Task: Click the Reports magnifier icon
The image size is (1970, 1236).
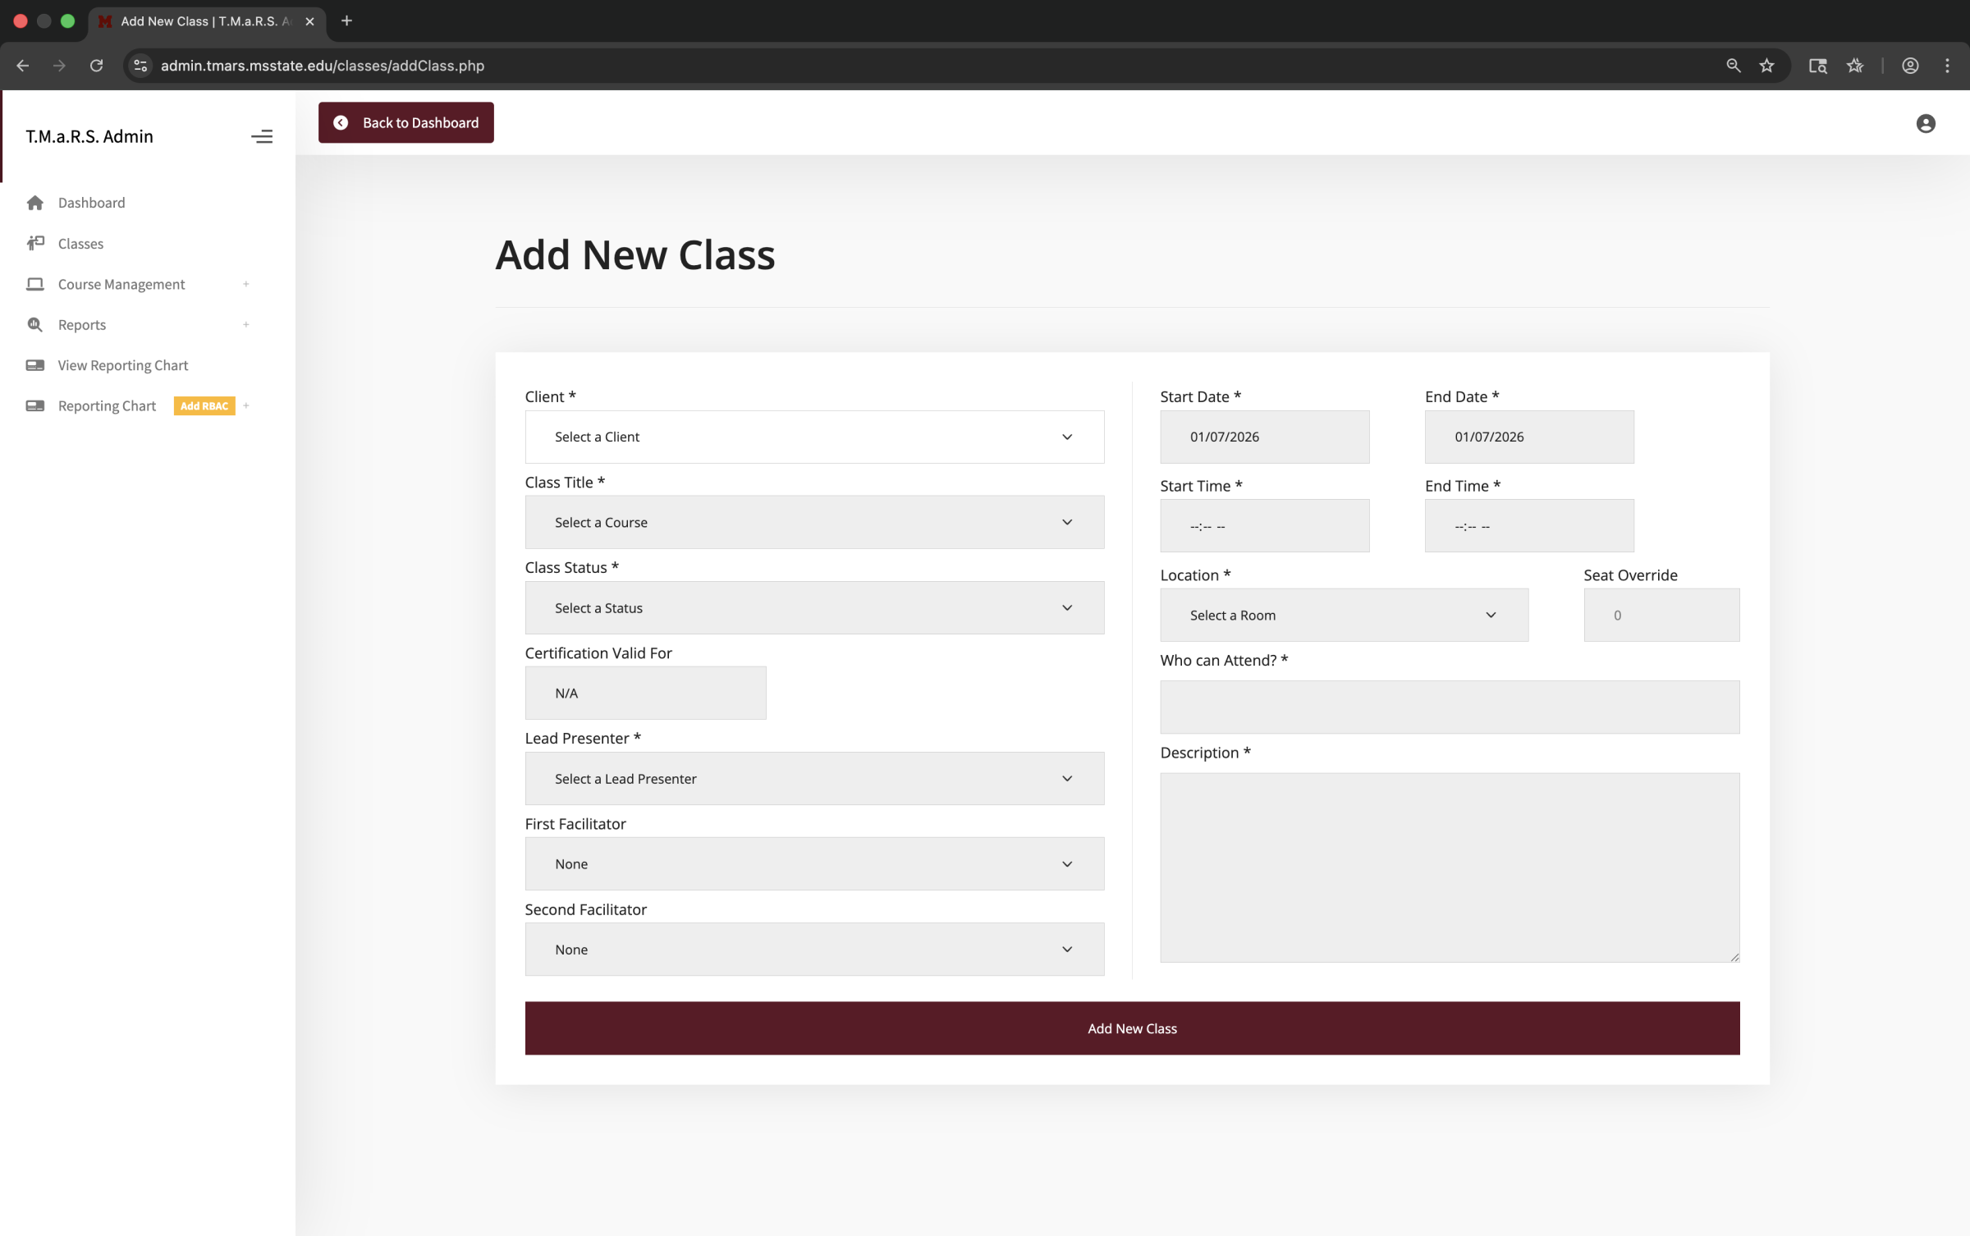Action: click(x=35, y=324)
